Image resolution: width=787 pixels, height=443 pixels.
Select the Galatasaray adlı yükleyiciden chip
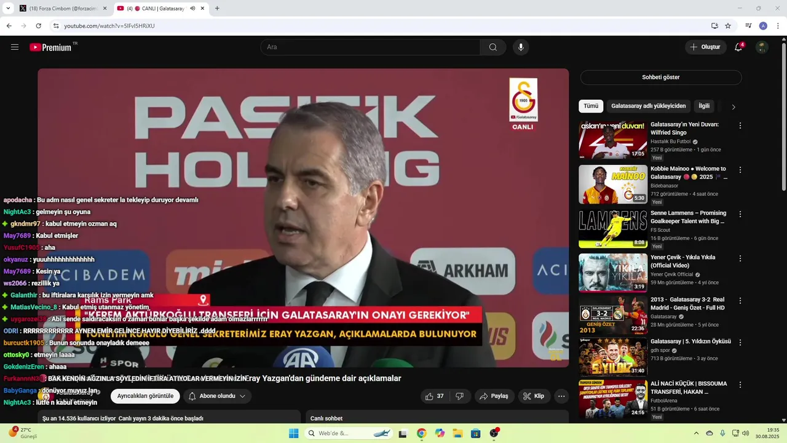pyautogui.click(x=648, y=106)
